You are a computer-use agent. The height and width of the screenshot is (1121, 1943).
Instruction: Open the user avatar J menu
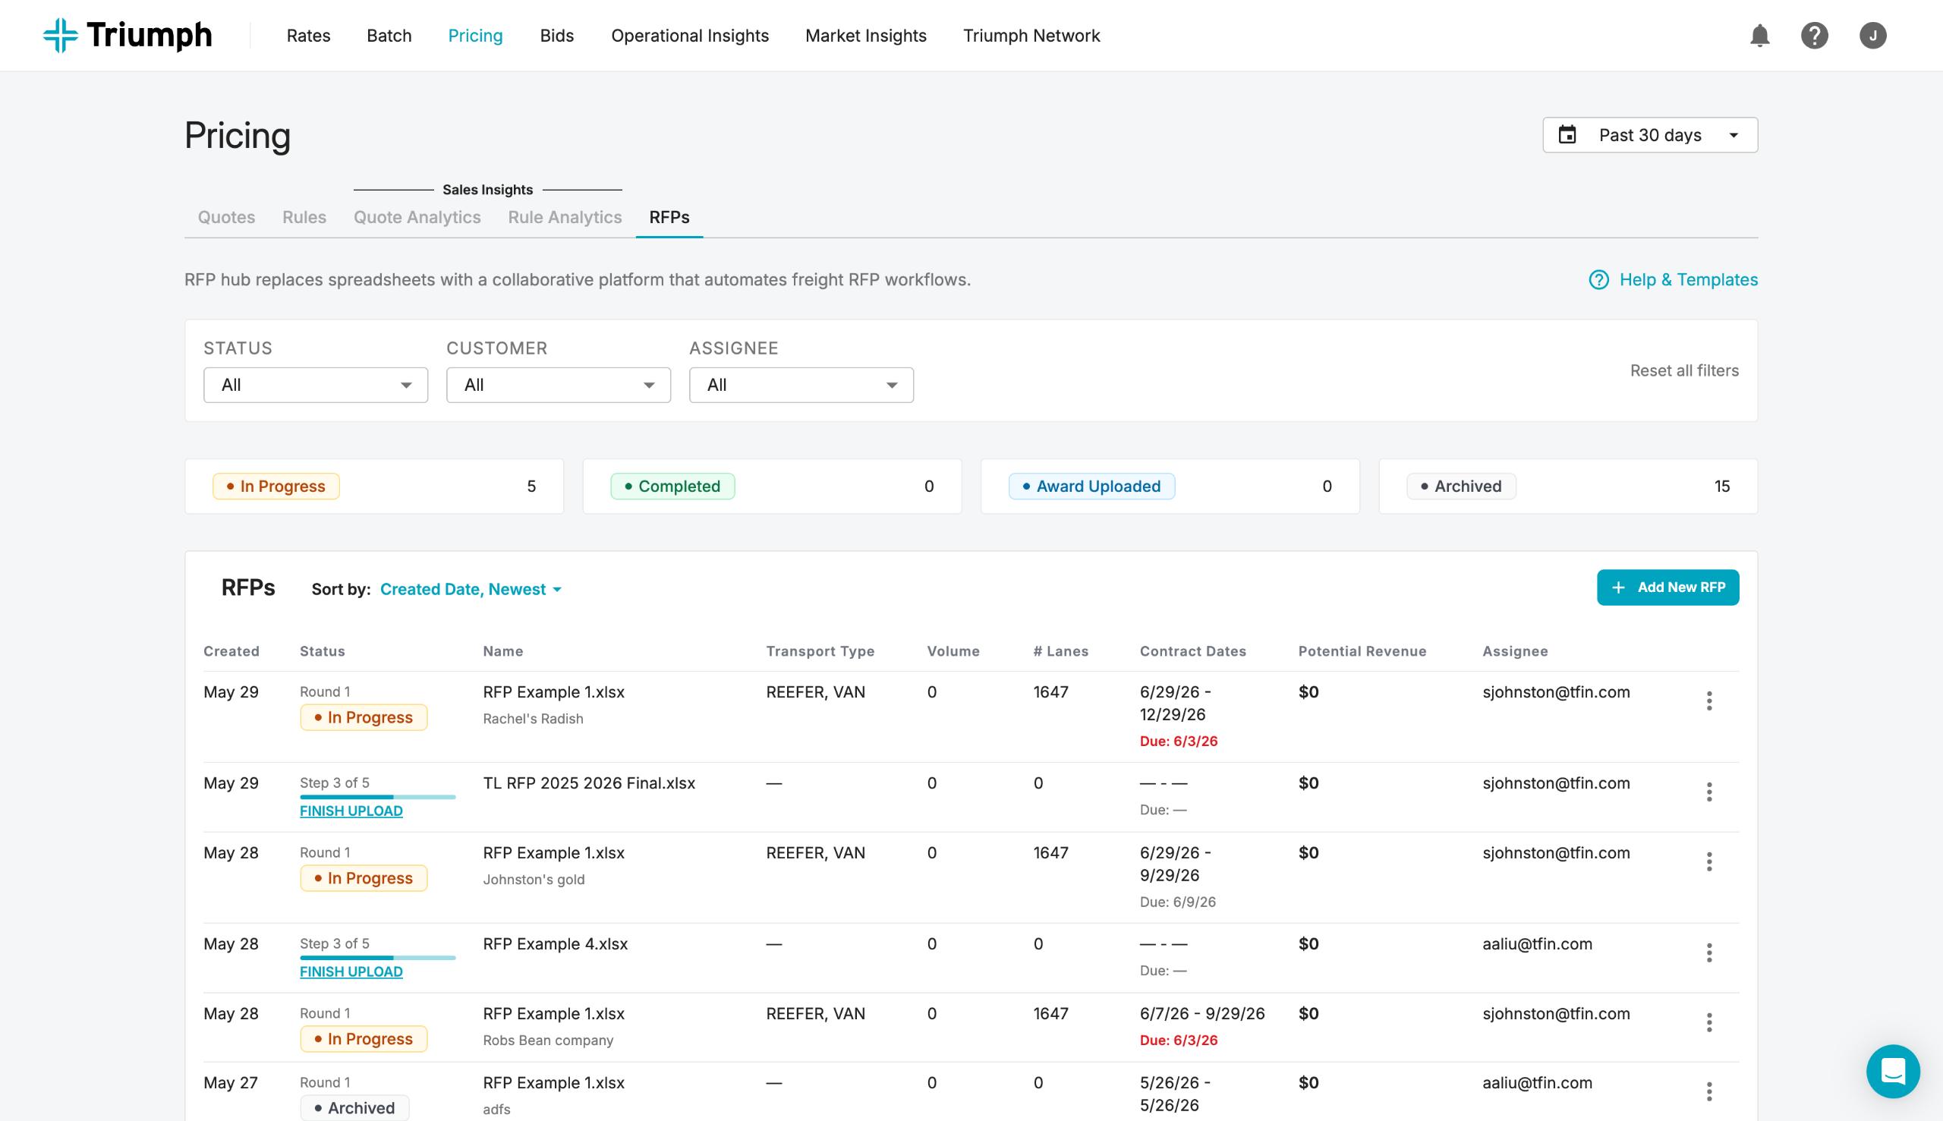[x=1873, y=36]
